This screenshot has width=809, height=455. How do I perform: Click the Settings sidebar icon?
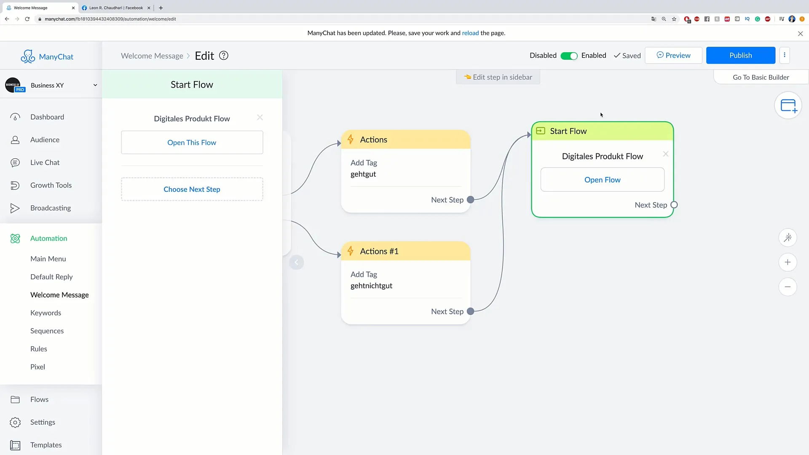pyautogui.click(x=15, y=422)
